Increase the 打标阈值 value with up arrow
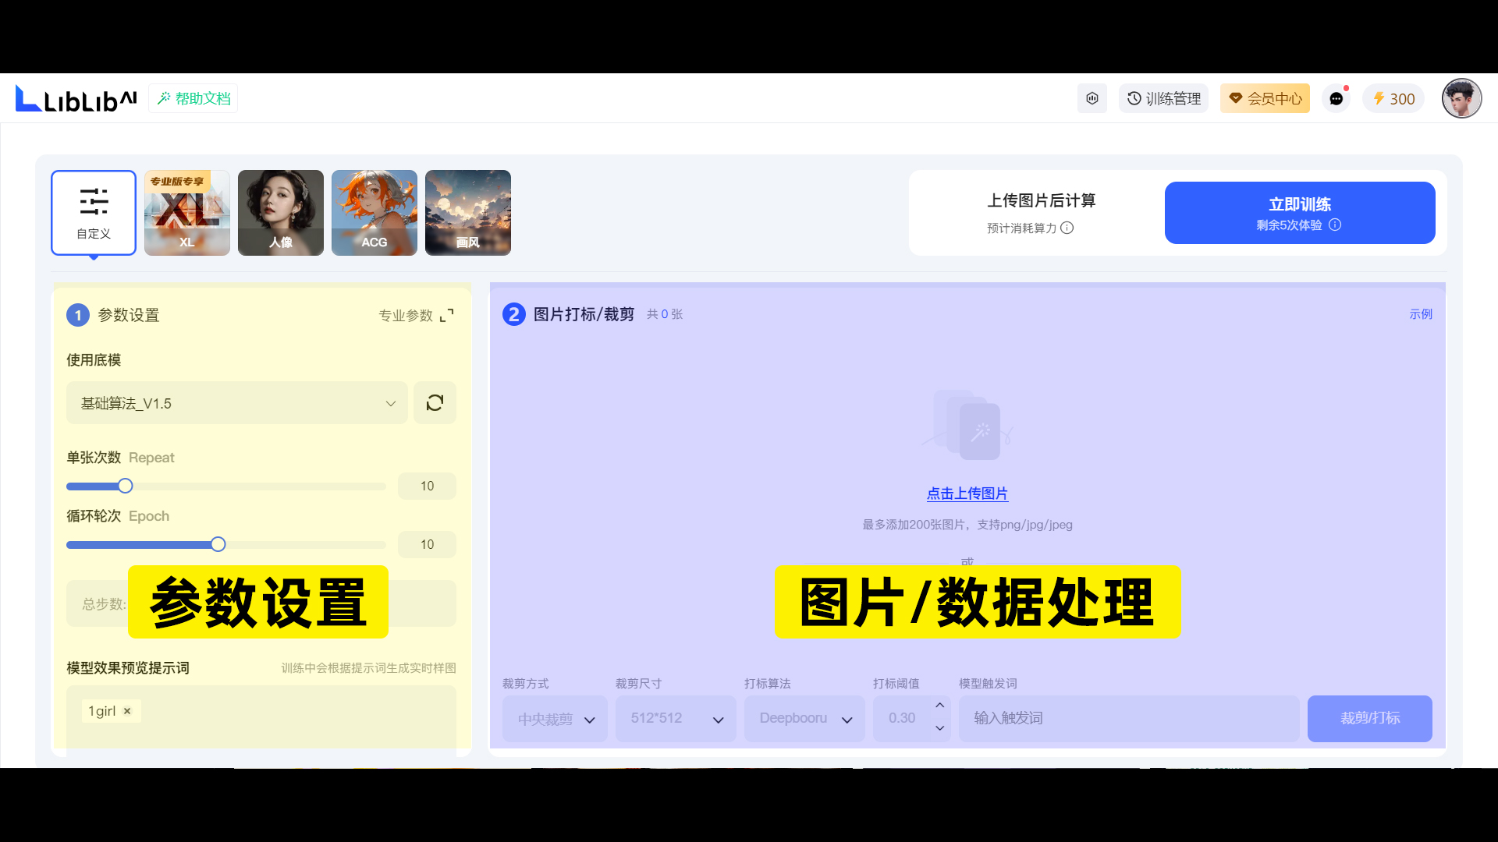The width and height of the screenshot is (1498, 842). (x=939, y=706)
